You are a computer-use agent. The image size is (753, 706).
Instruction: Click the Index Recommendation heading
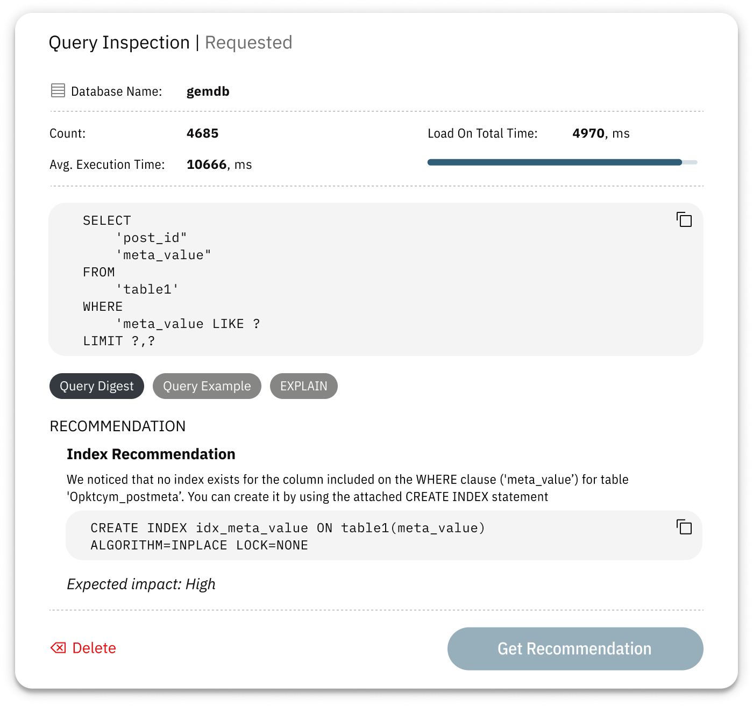click(x=151, y=454)
